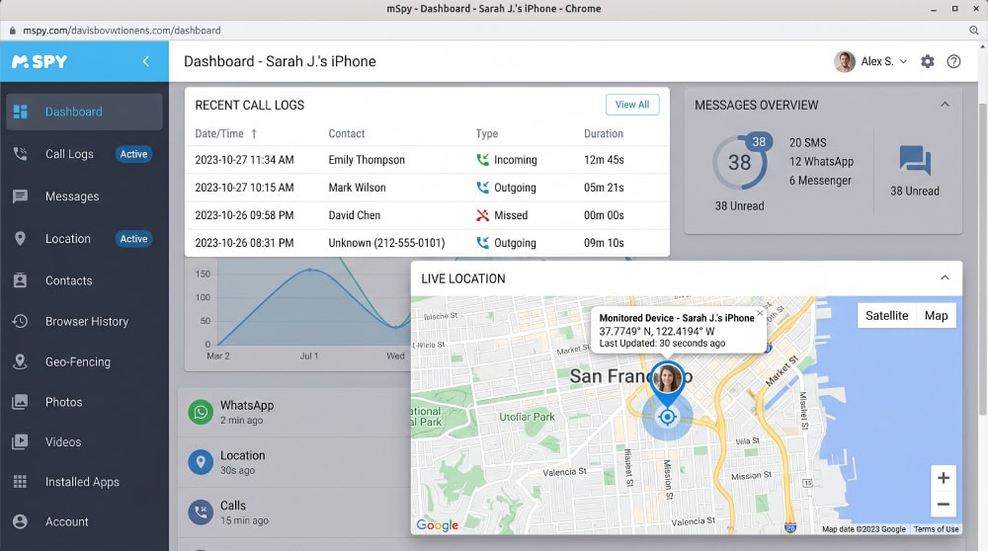Collapse the sidebar with the left chevron

coord(146,61)
